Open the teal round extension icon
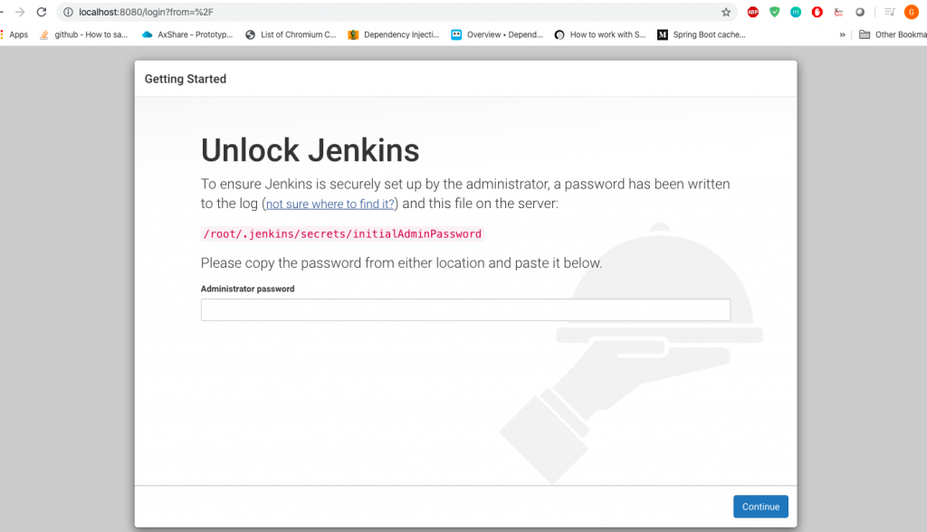This screenshot has width=927, height=532. (796, 12)
